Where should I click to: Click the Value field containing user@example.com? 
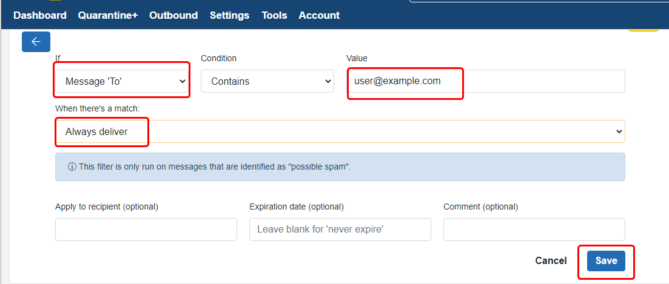(485, 81)
